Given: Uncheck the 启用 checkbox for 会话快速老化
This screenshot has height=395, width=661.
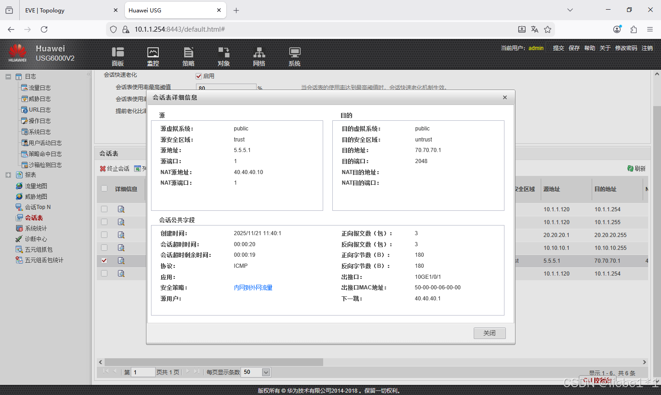Looking at the screenshot, I should (x=199, y=76).
